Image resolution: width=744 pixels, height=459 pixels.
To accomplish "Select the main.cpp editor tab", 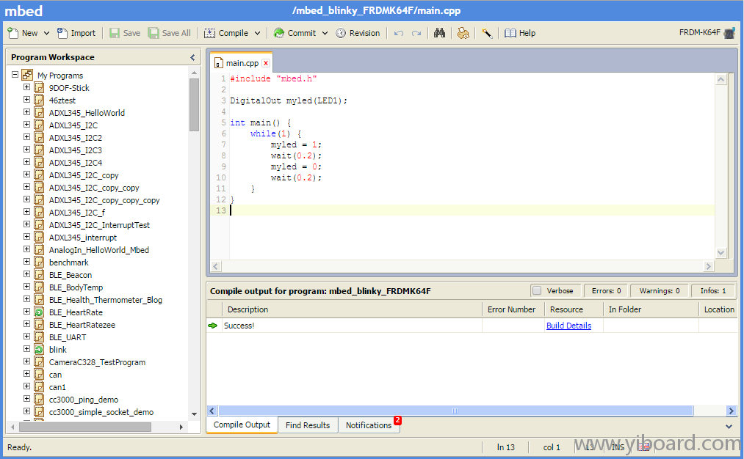I will tap(242, 62).
